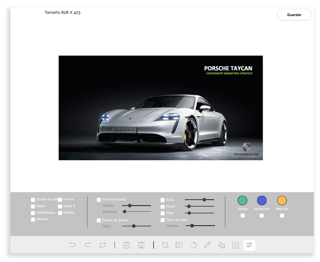Enable the Ruido checkbox

point(162,207)
